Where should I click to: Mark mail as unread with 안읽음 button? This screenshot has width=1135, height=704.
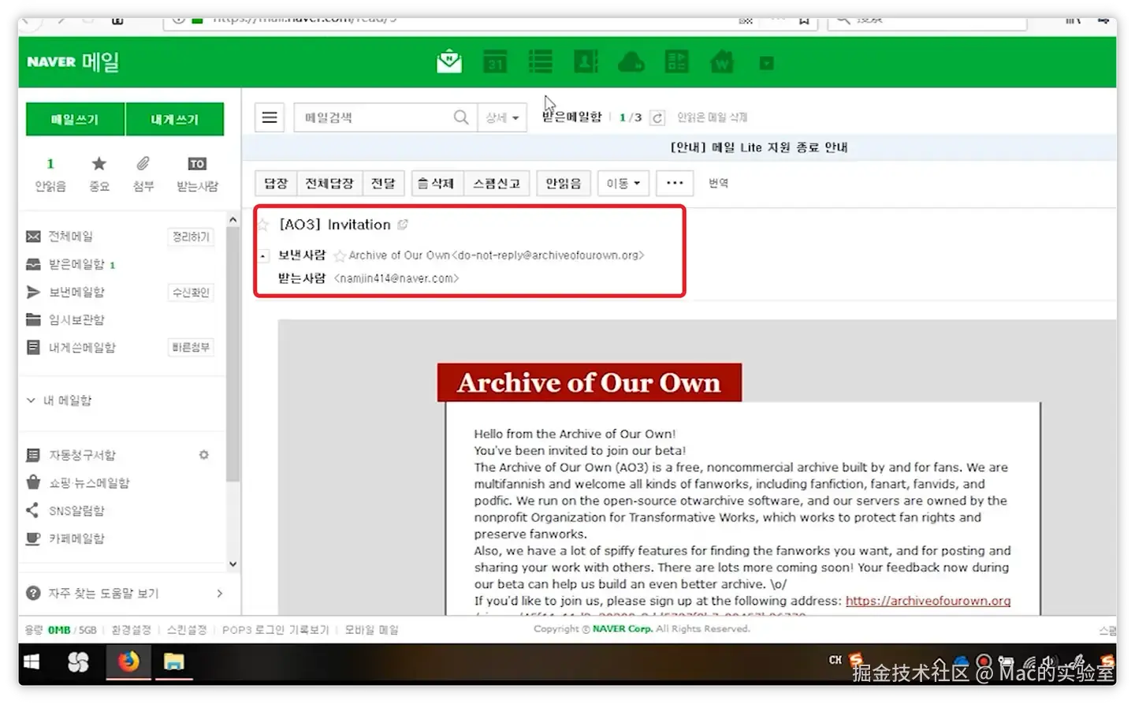point(564,183)
